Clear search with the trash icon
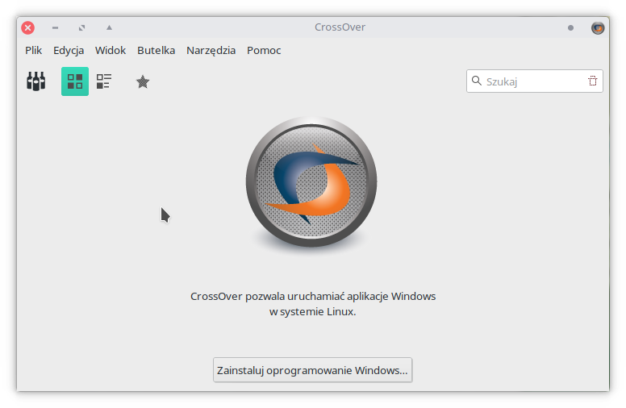This screenshot has width=626, height=408. (592, 81)
